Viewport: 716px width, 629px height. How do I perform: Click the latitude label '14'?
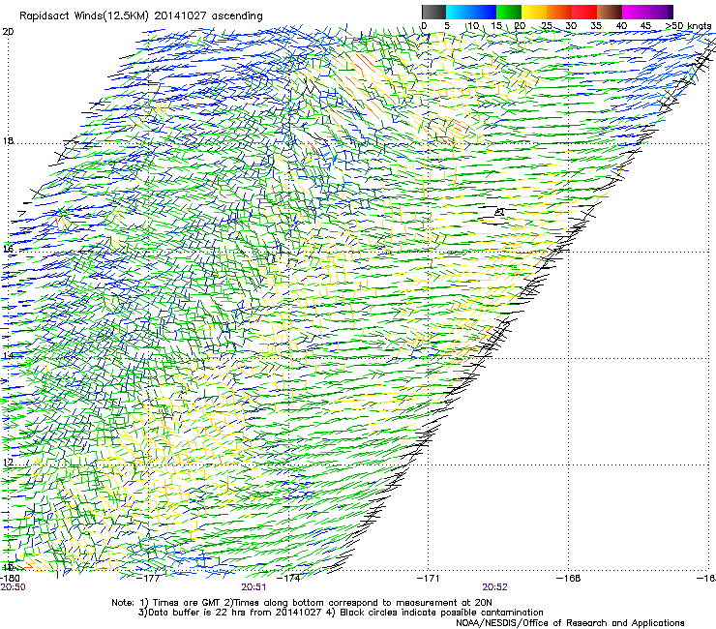tap(8, 355)
